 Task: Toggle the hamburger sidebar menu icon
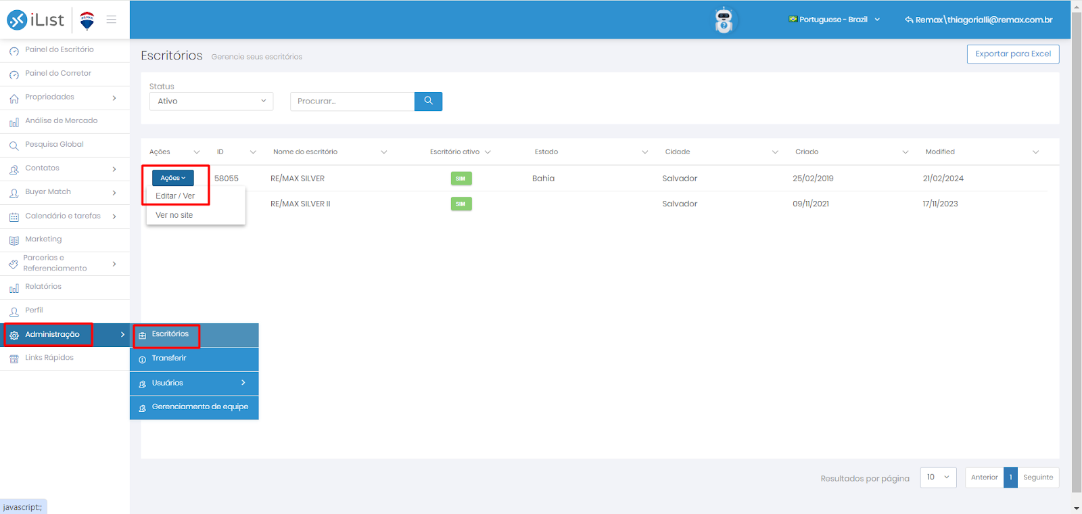(112, 20)
